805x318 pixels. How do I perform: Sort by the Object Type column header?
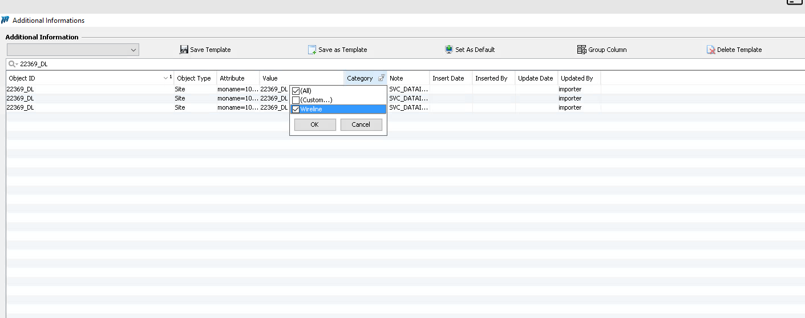pyautogui.click(x=194, y=78)
